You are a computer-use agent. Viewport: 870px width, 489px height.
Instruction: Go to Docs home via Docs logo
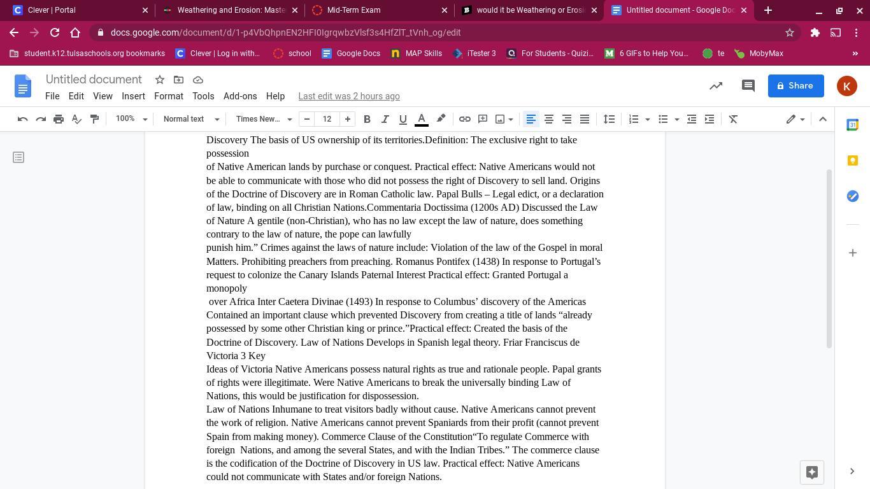(x=23, y=86)
